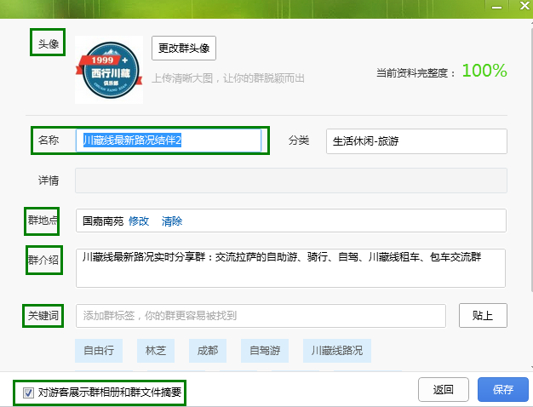Click the 更改群头像 button
The width and height of the screenshot is (533, 407).
tap(183, 48)
